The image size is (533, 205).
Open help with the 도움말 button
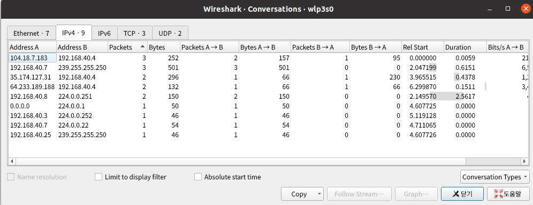point(508,194)
